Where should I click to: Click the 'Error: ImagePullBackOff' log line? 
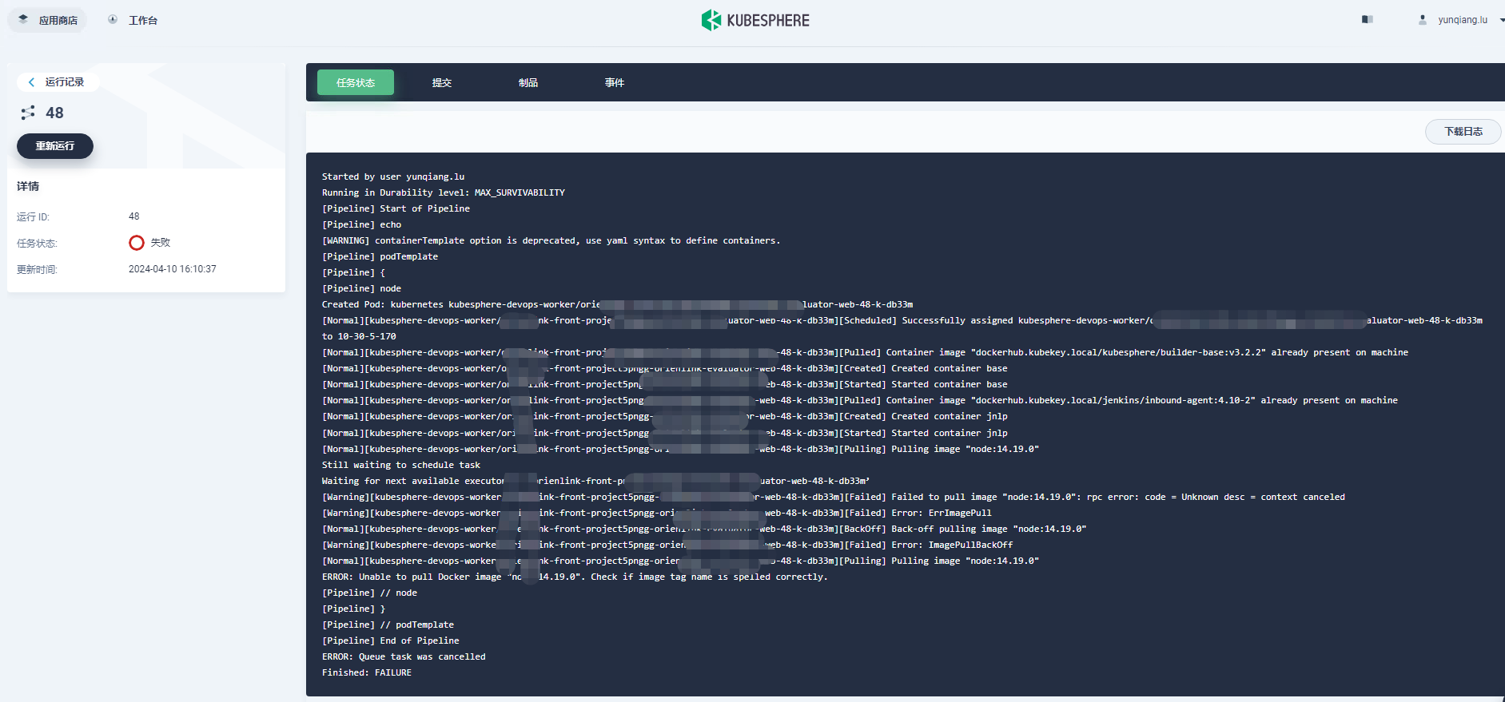(x=667, y=545)
